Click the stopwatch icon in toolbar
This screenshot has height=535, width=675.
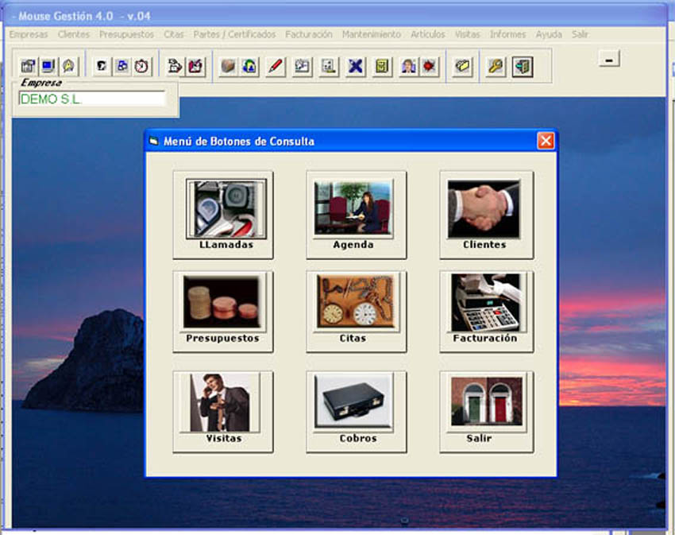[x=141, y=67]
